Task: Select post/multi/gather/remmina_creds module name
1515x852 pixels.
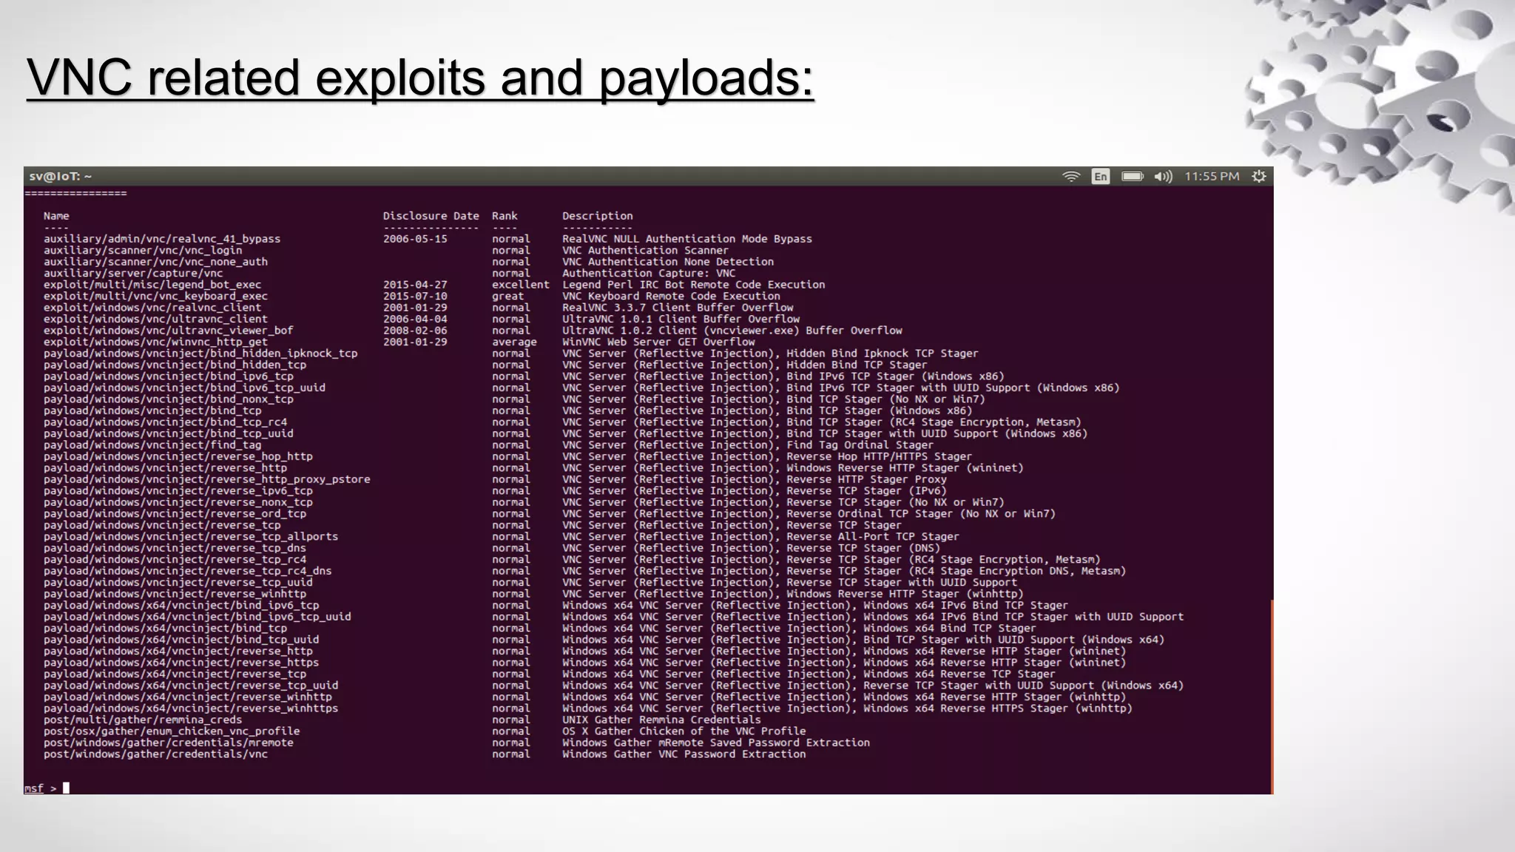Action: pos(143,720)
